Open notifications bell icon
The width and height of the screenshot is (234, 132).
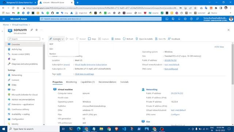click(x=179, y=19)
